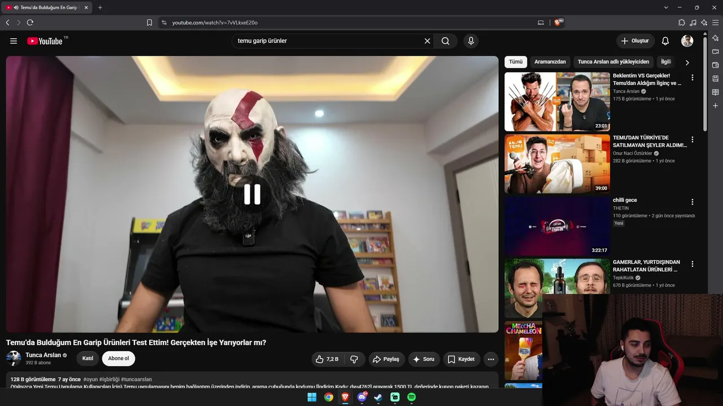Image resolution: width=723 pixels, height=406 pixels.
Task: Open Discord from the taskbar
Action: 362,397
